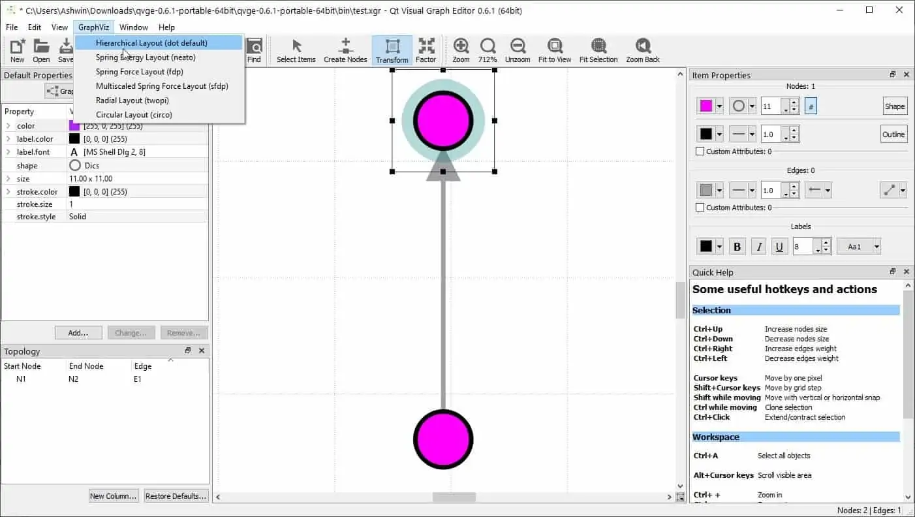Click the node shape circle icon
The width and height of the screenshot is (915, 517).
(x=739, y=106)
